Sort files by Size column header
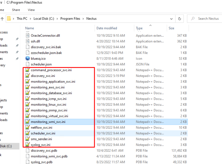The image size is (222, 164). pos(171,28)
